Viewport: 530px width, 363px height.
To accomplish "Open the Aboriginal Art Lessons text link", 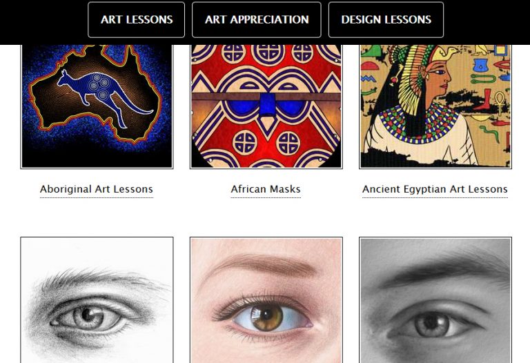I will click(x=97, y=189).
